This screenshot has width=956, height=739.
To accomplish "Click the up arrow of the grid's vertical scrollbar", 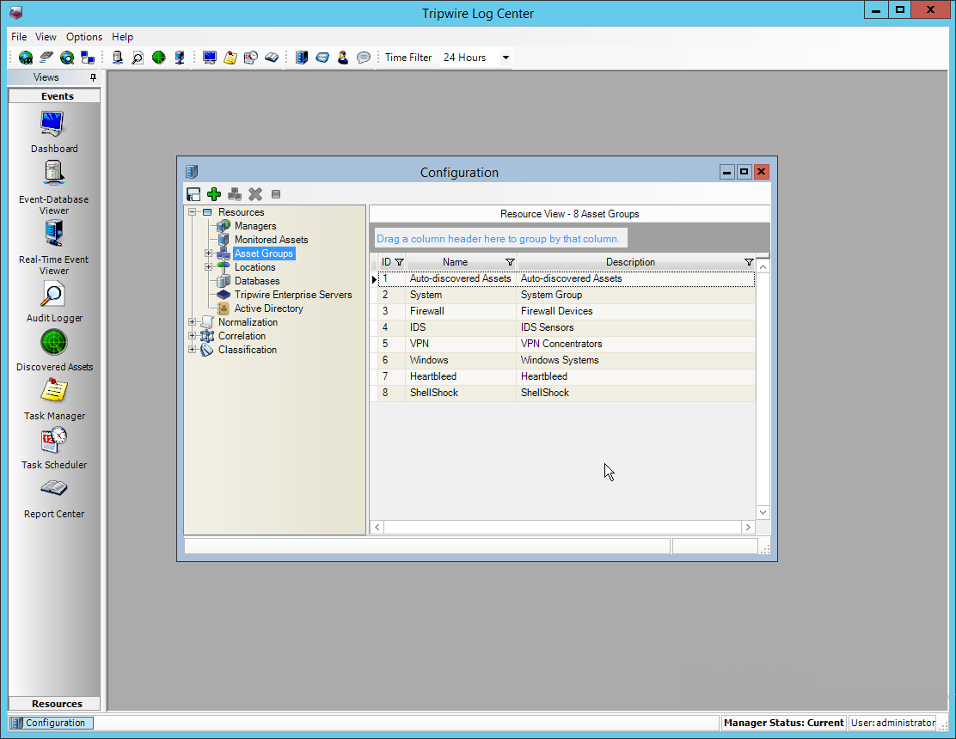I will [x=763, y=267].
